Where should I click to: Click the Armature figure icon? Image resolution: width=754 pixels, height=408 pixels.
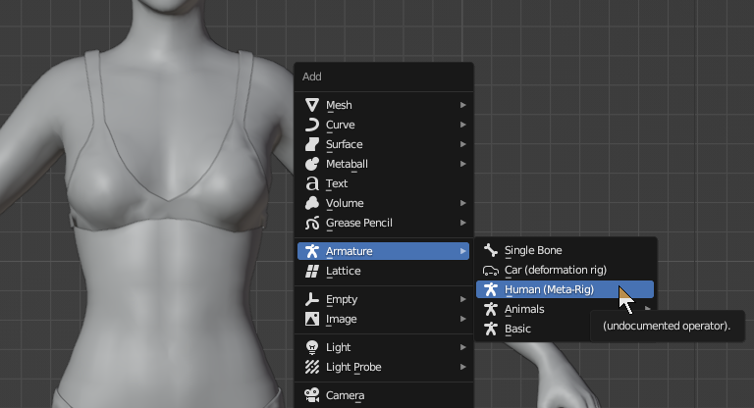pos(312,251)
